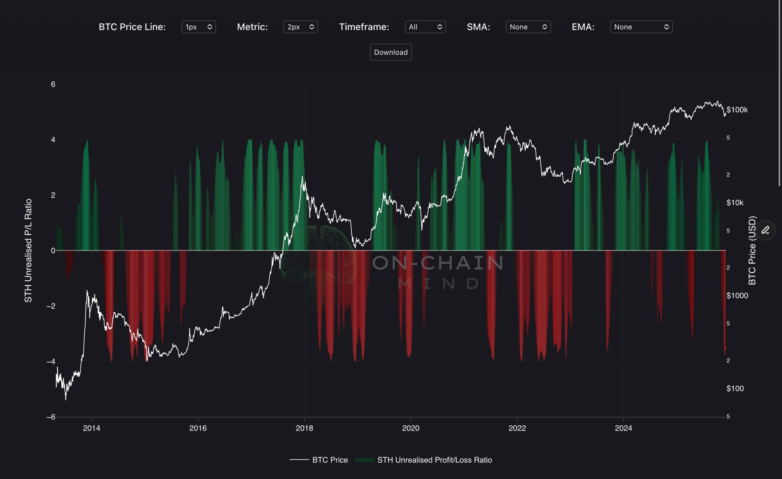Click the green legend color swatch
This screenshot has width=782, height=479.
(364, 460)
